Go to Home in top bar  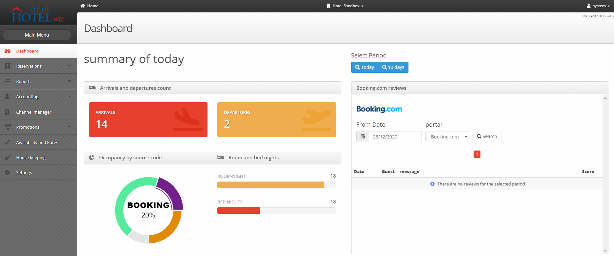[x=89, y=6]
